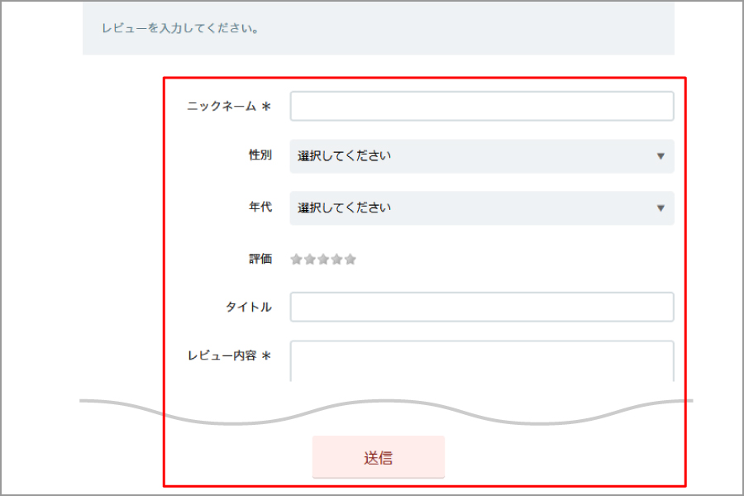Click inside the レビュー内容 text area
Screen dimensions: 744x496
[481, 361]
